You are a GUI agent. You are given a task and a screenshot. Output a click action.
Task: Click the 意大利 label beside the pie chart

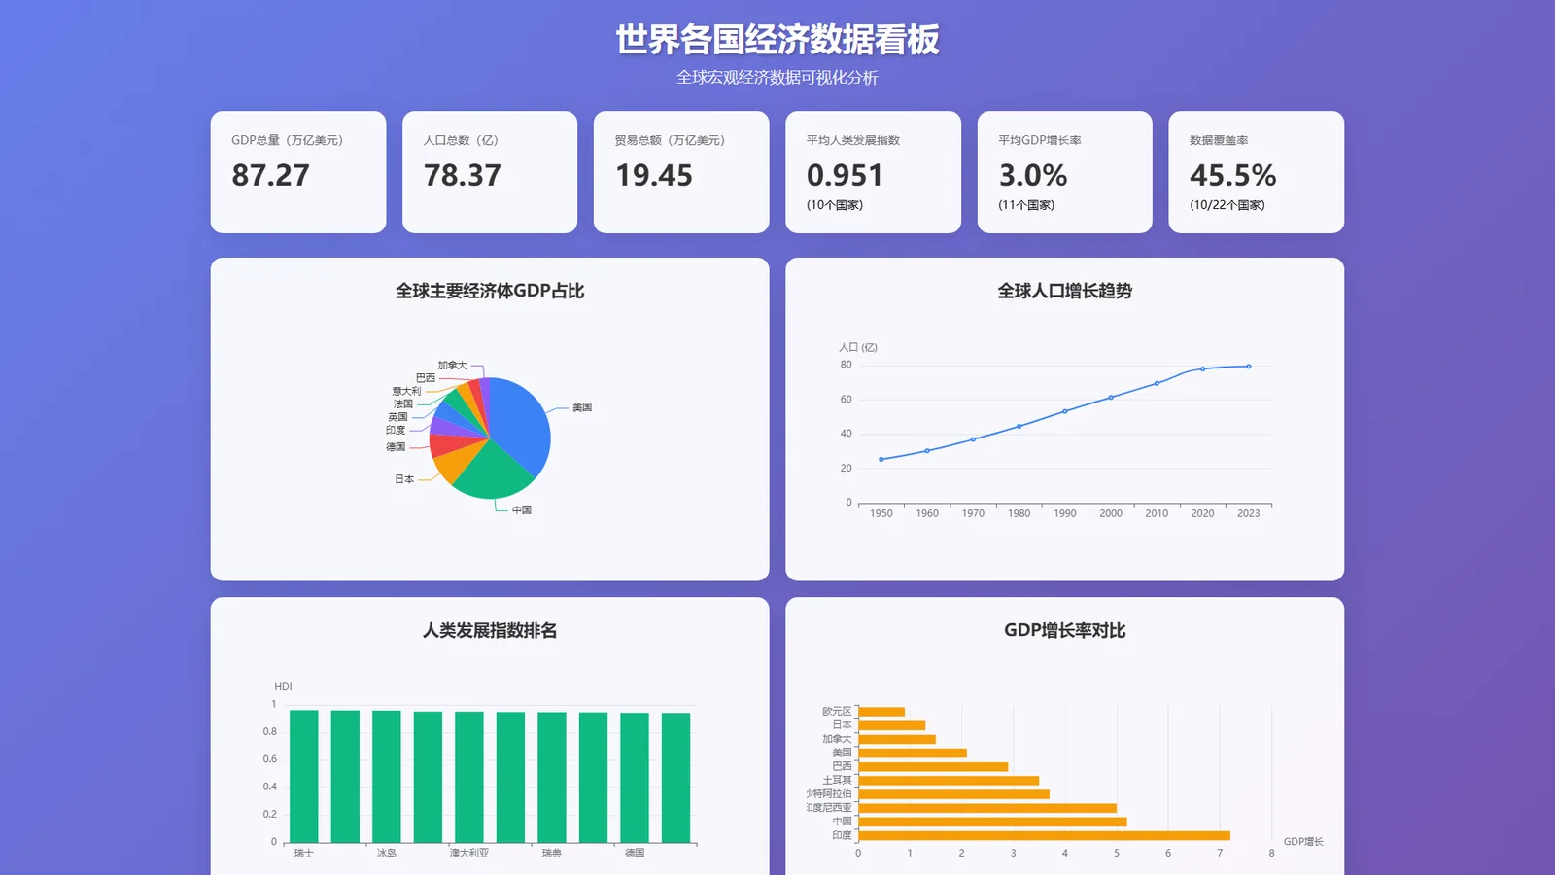coord(406,392)
